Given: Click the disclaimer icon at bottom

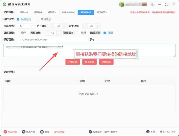Looking at the screenshot, I should pos(24,132).
